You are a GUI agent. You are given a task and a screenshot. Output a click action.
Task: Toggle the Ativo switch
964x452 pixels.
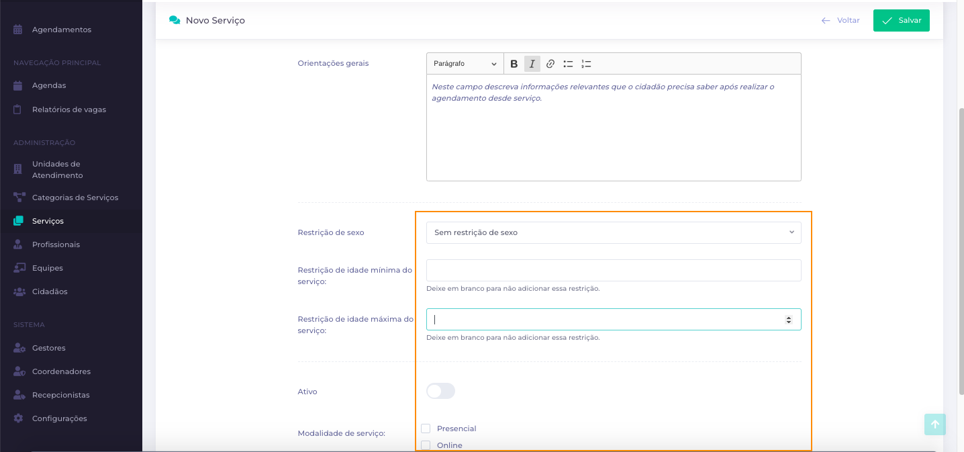pyautogui.click(x=440, y=391)
